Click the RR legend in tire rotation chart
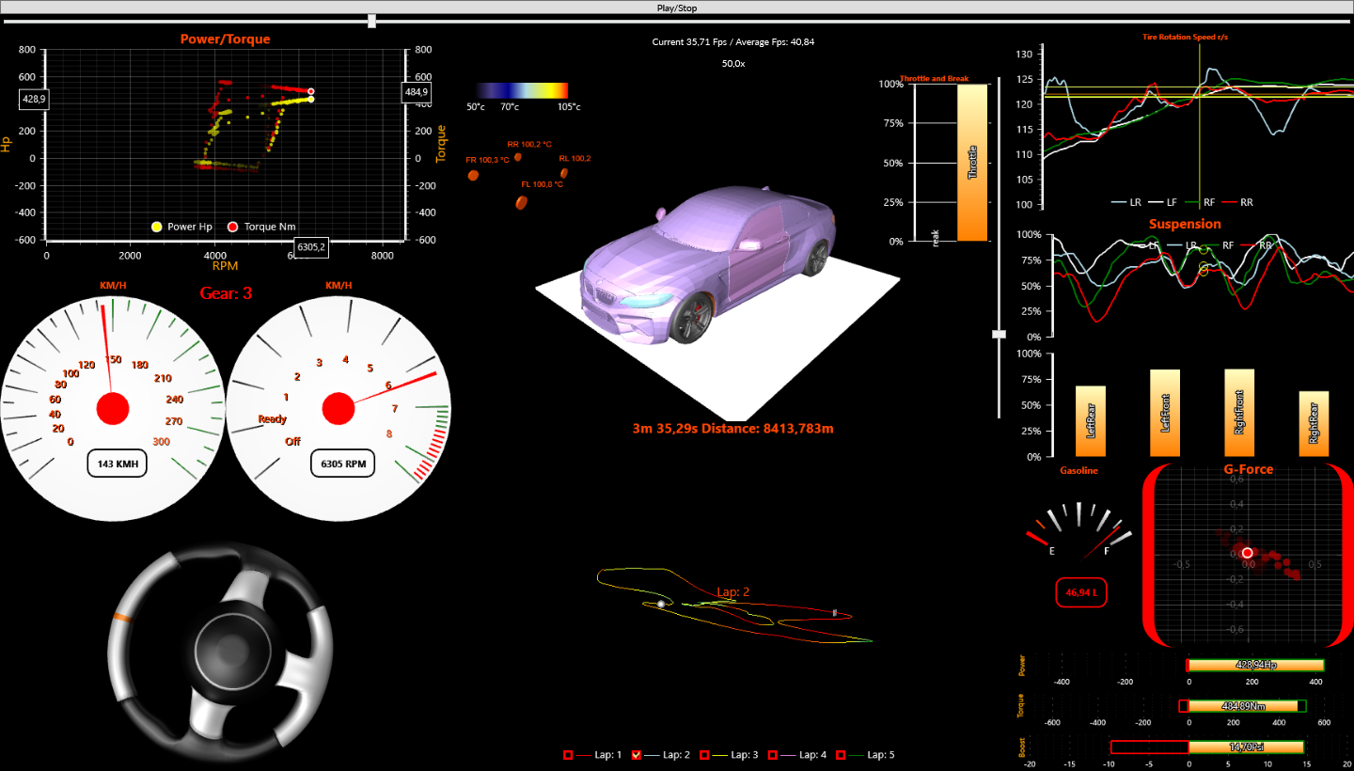Screen dimensions: 1354x771 [1236, 202]
